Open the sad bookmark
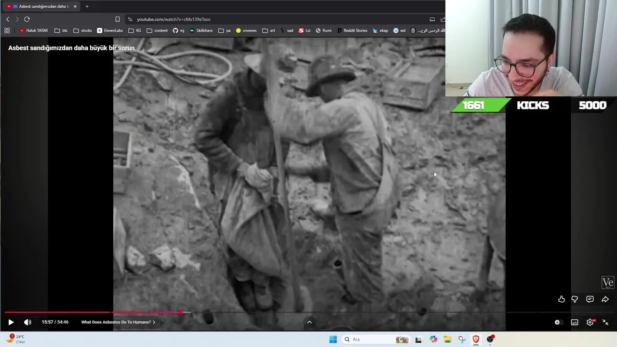617x347 pixels. 287,30
